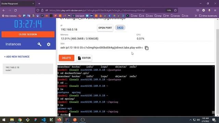
Task: Click the memory usage value 12.01%
Action: pyautogui.click(x=79, y=39)
